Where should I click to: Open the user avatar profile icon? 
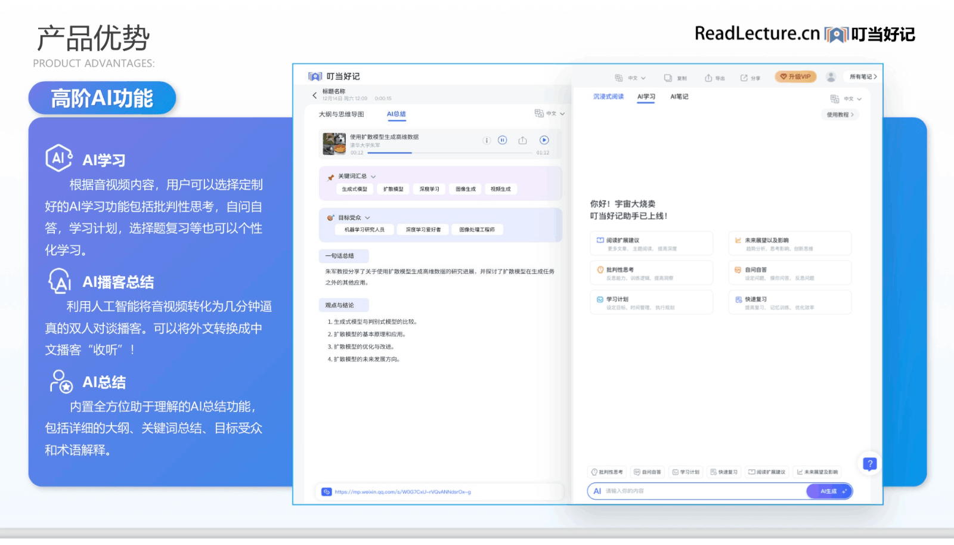(831, 77)
